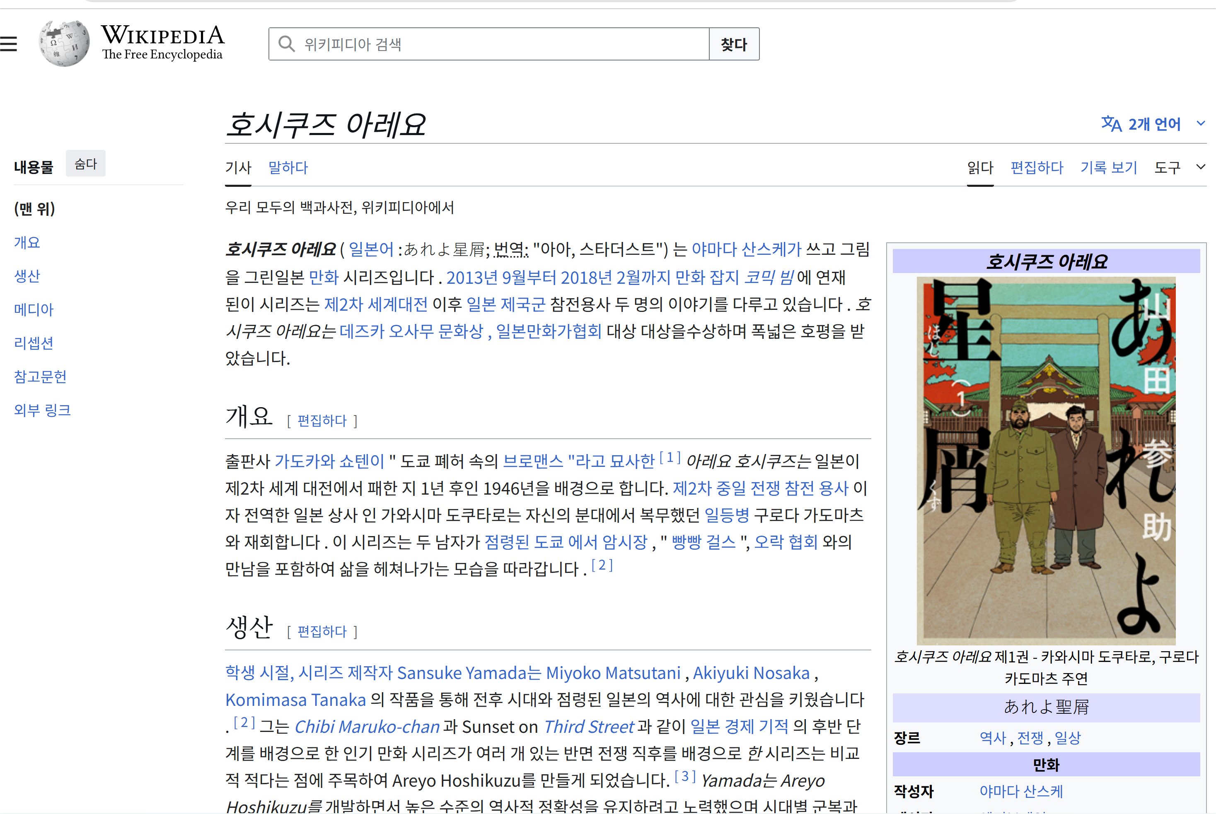Open the 코믹 빔 magazine link
Viewport: 1216px width, 814px height.
pos(769,277)
